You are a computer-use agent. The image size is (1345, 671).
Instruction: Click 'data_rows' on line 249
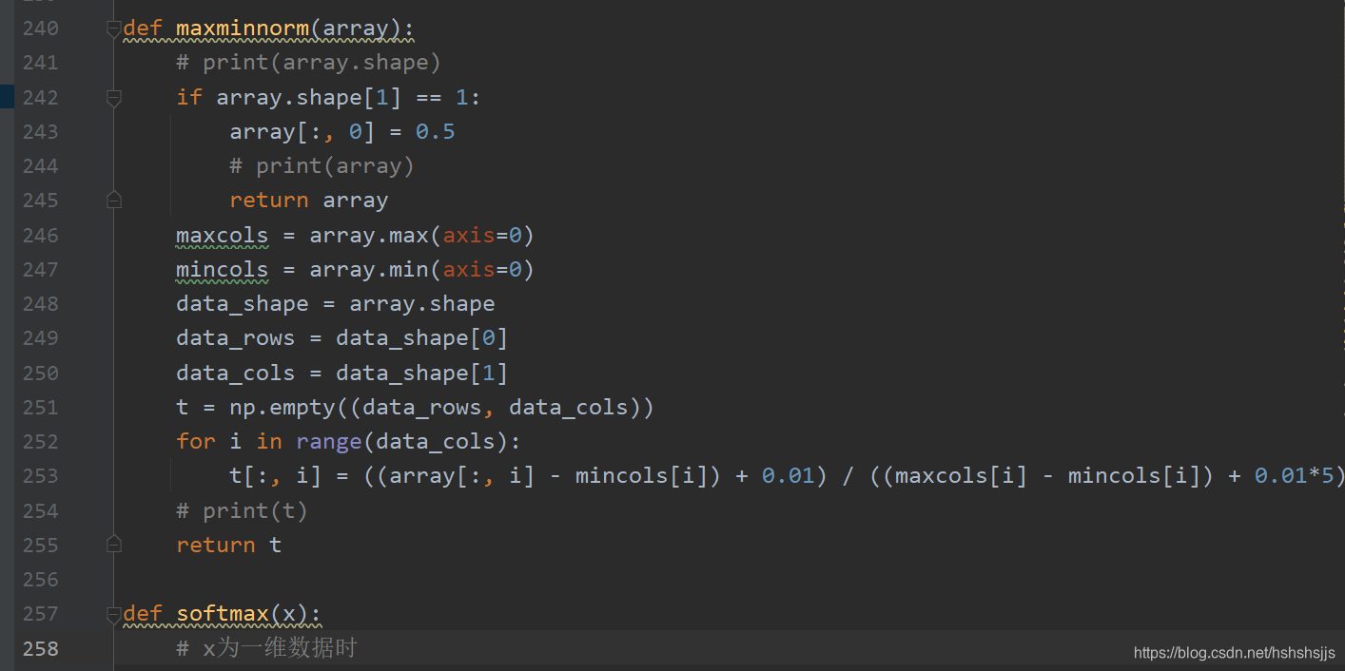point(235,338)
